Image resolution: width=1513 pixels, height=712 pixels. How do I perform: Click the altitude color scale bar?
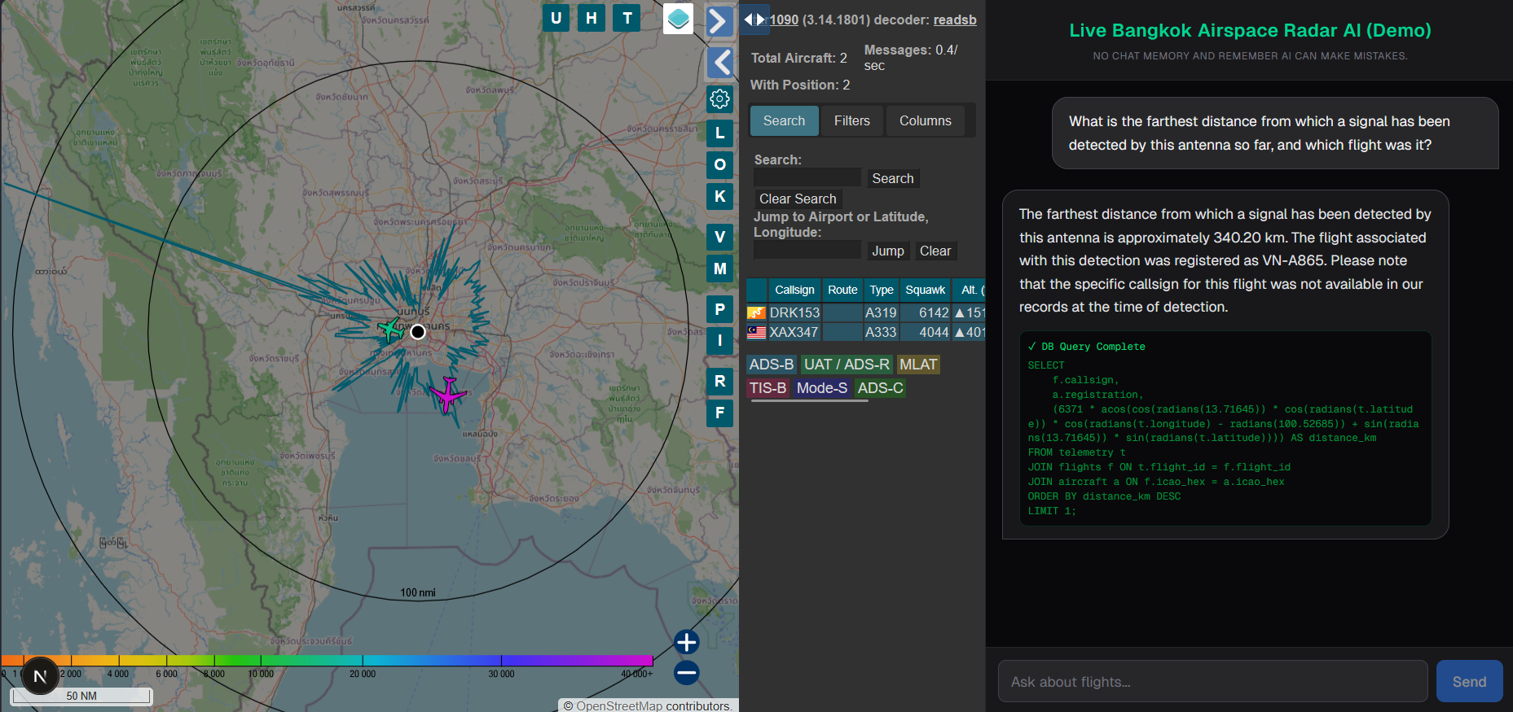pyautogui.click(x=326, y=660)
